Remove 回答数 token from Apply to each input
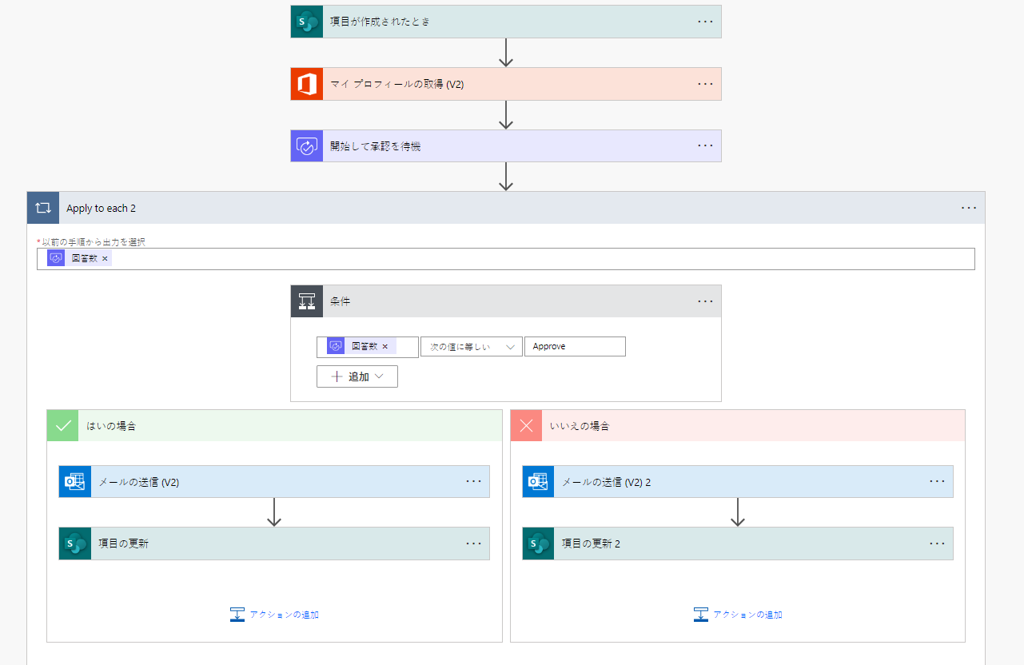1024x665 pixels. (105, 259)
